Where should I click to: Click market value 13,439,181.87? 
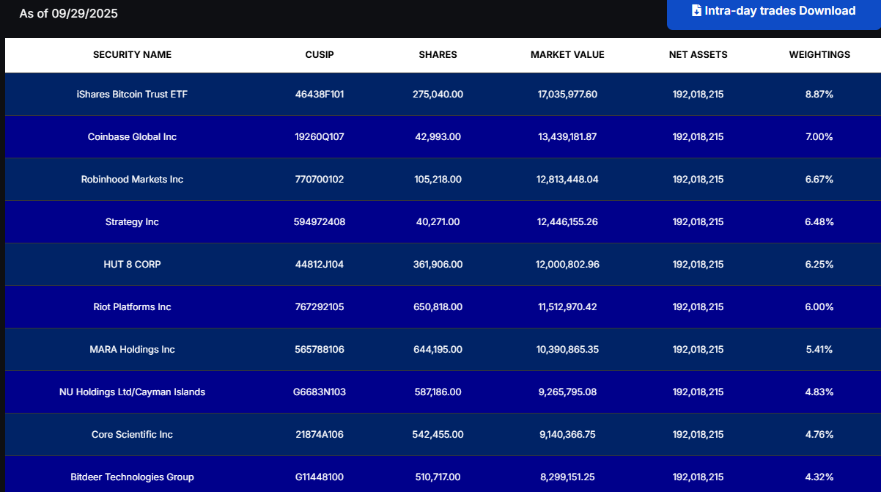click(x=567, y=137)
